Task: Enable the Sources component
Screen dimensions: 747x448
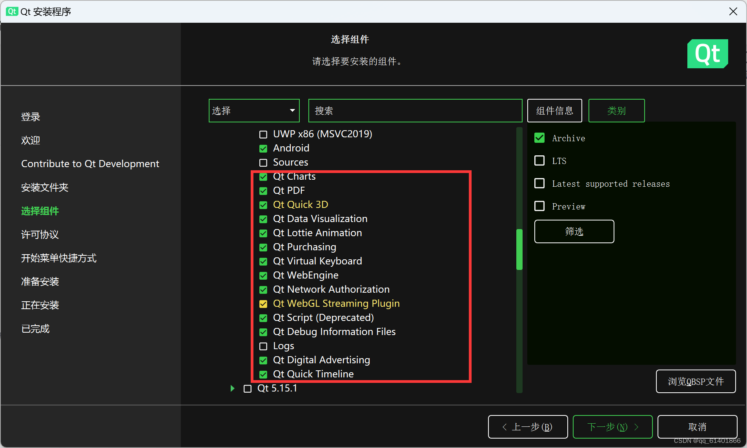Action: click(263, 162)
